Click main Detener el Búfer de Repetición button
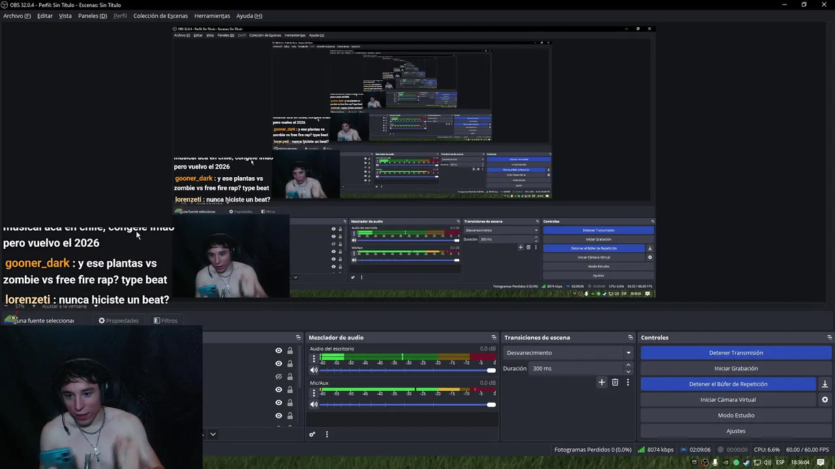This screenshot has height=469, width=835. (x=728, y=384)
